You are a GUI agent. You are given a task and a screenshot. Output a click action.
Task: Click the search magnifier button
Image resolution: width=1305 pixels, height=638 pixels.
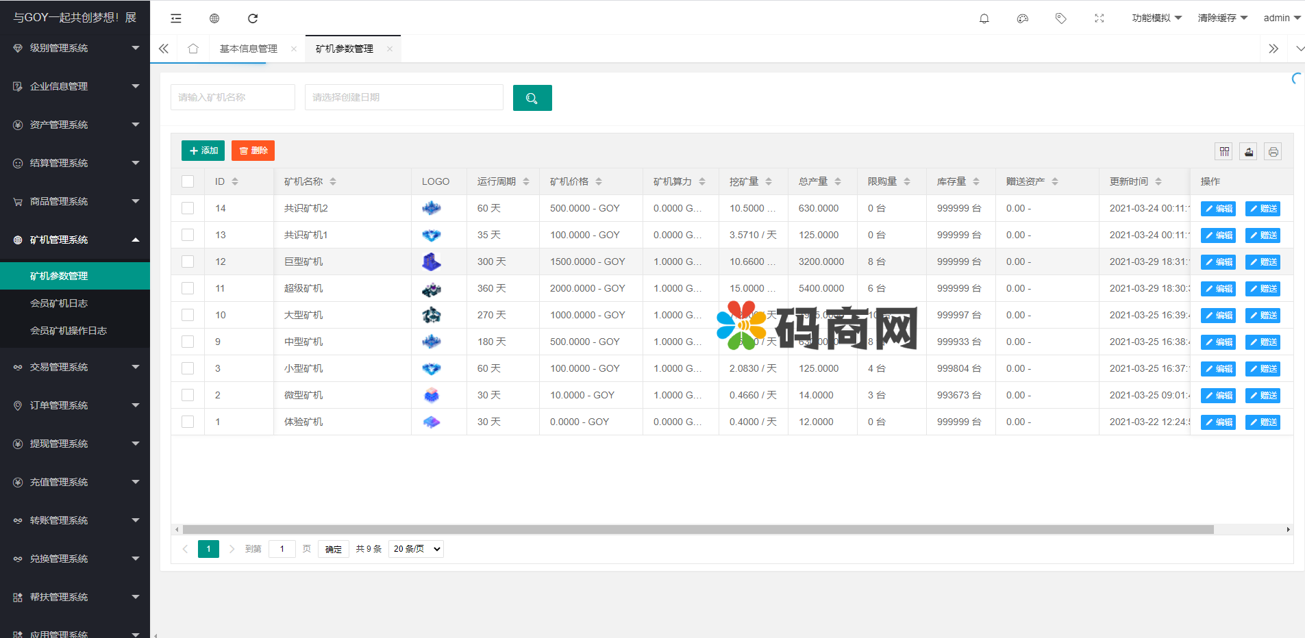click(532, 98)
